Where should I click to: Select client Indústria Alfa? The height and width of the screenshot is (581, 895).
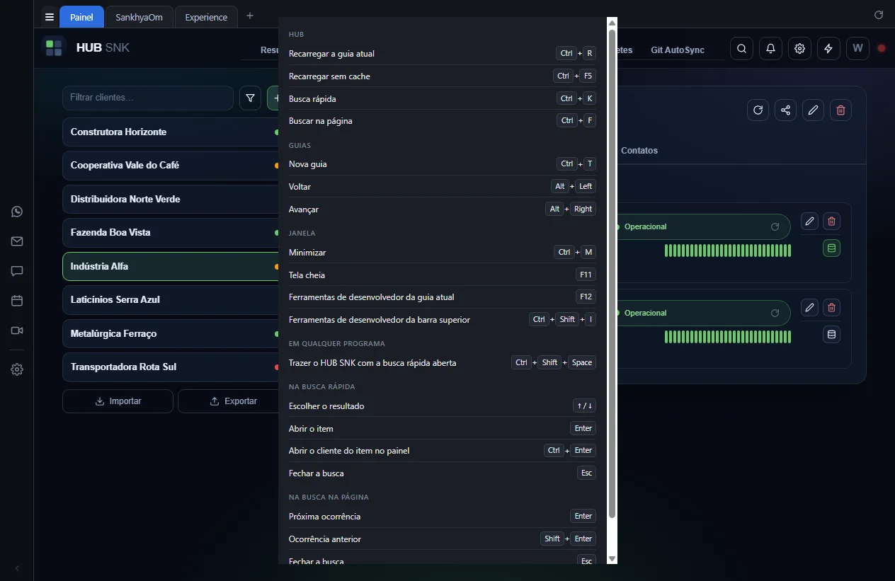click(x=171, y=267)
